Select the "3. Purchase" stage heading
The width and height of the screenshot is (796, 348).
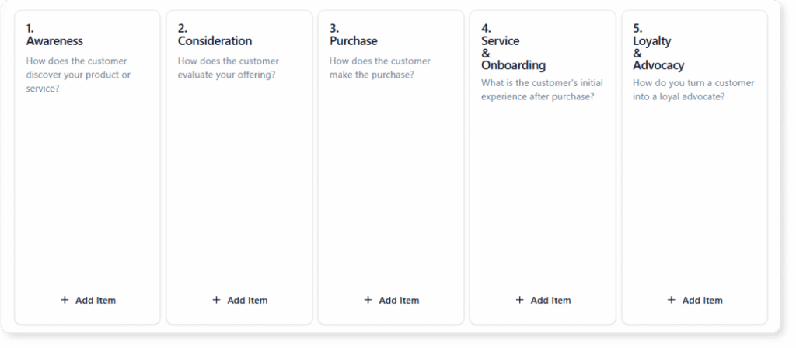[x=353, y=36]
